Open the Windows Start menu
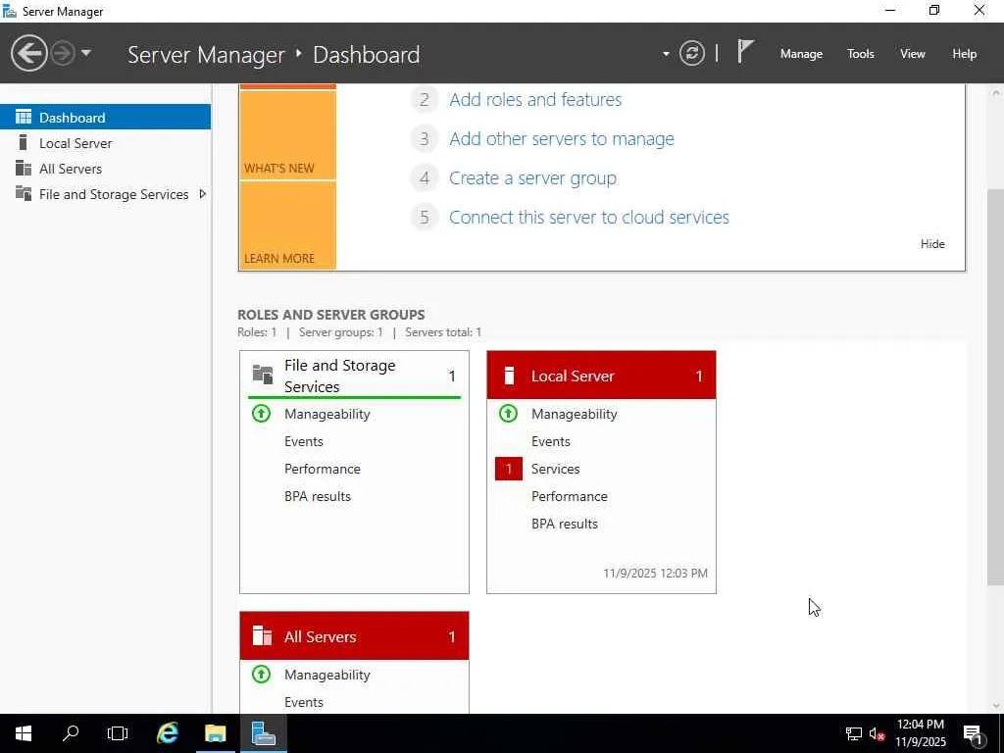The image size is (1004, 753). click(24, 733)
